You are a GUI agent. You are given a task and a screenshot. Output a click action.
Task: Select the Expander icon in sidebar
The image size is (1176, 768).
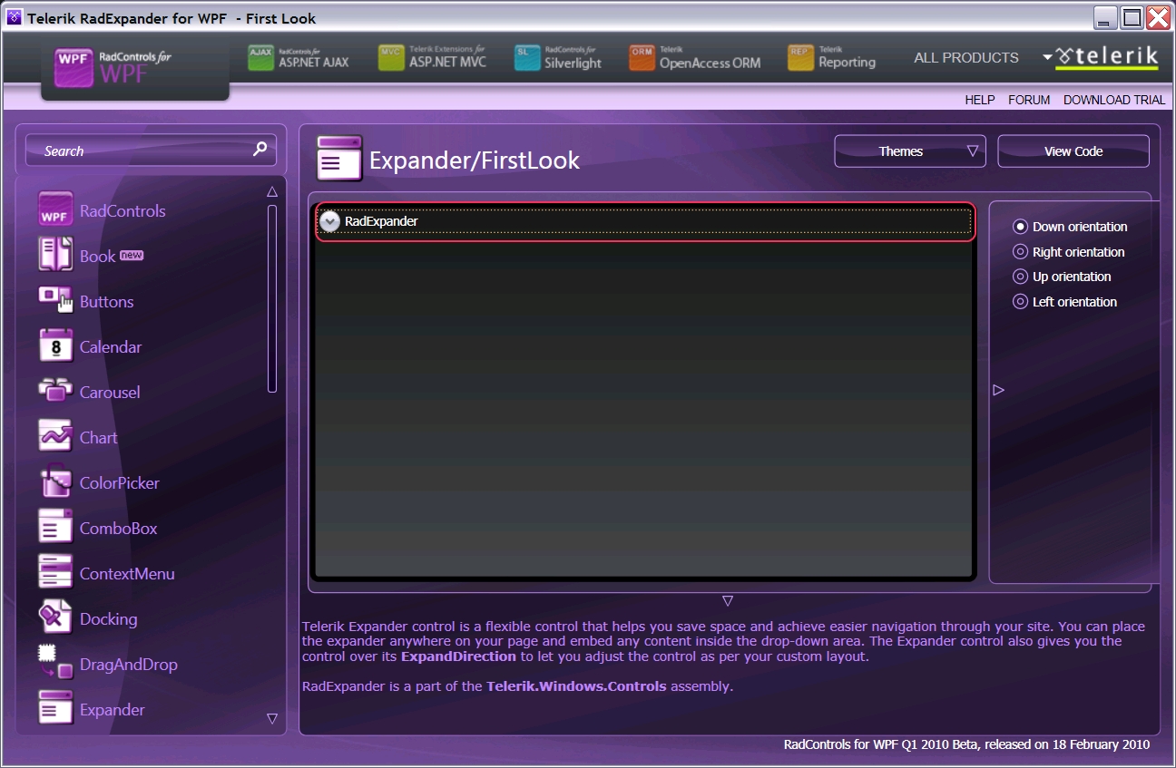[x=55, y=709]
